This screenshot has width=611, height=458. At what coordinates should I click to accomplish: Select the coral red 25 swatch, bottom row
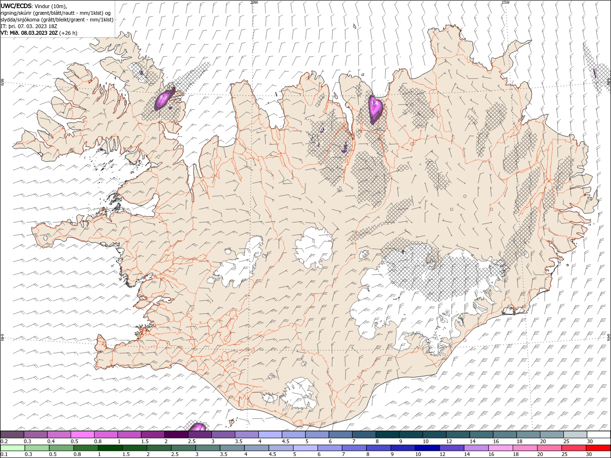574,448
